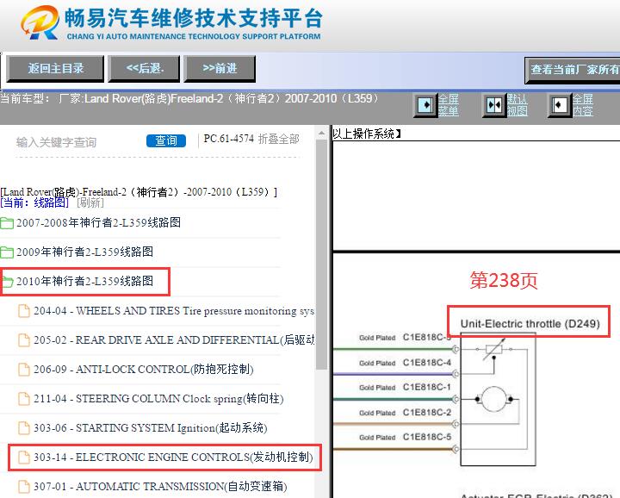
Task: Click the 返回主目录 button
Action: tap(55, 69)
